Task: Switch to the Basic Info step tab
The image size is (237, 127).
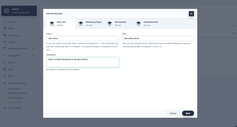Action: [61, 24]
